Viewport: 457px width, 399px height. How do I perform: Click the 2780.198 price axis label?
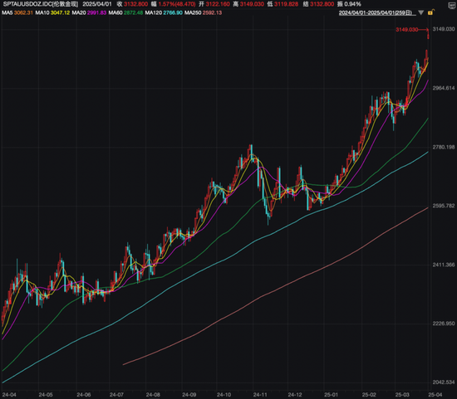444,147
